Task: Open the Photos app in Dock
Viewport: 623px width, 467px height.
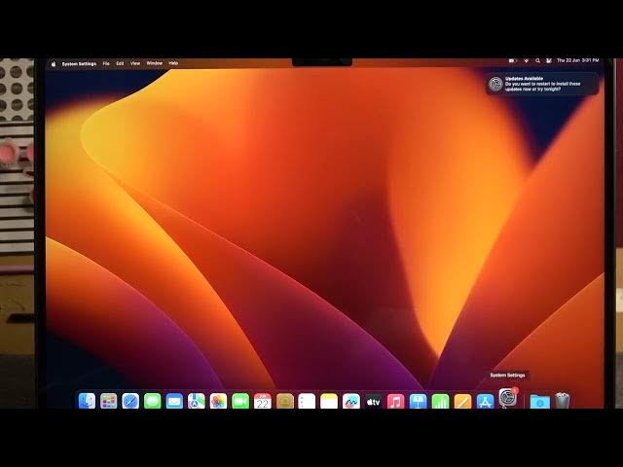Action: coord(218,401)
